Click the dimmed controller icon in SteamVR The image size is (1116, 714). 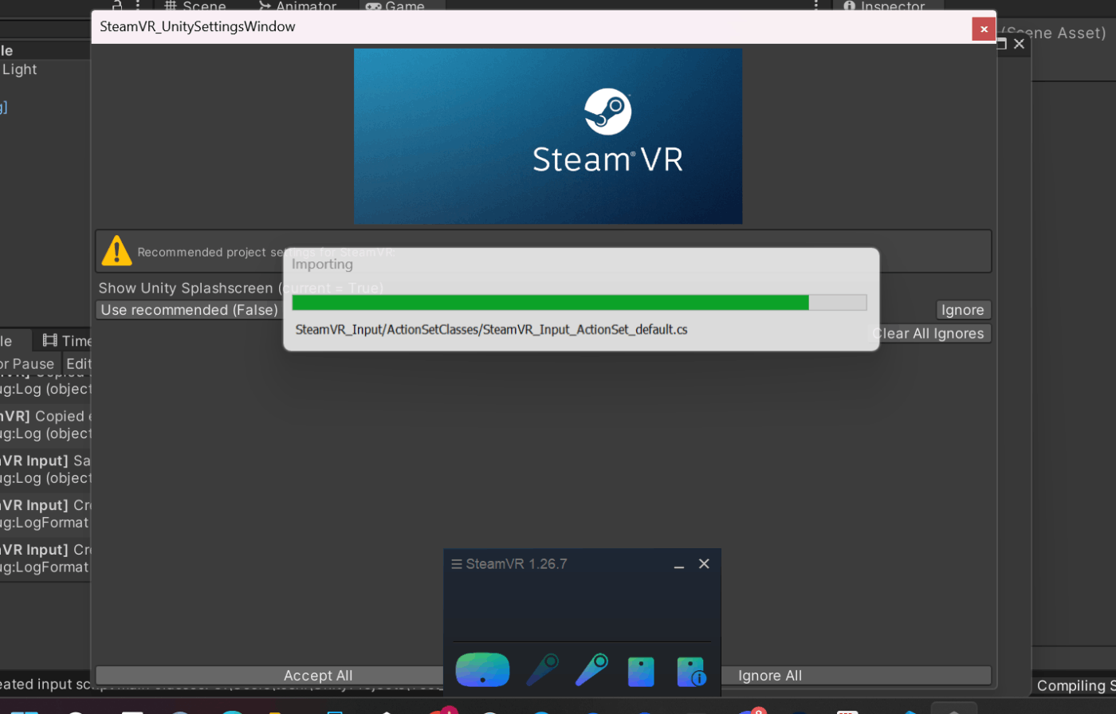point(542,670)
